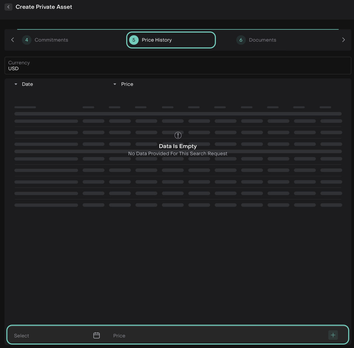
Task: Switch to the Commitments step
Action: click(x=51, y=40)
